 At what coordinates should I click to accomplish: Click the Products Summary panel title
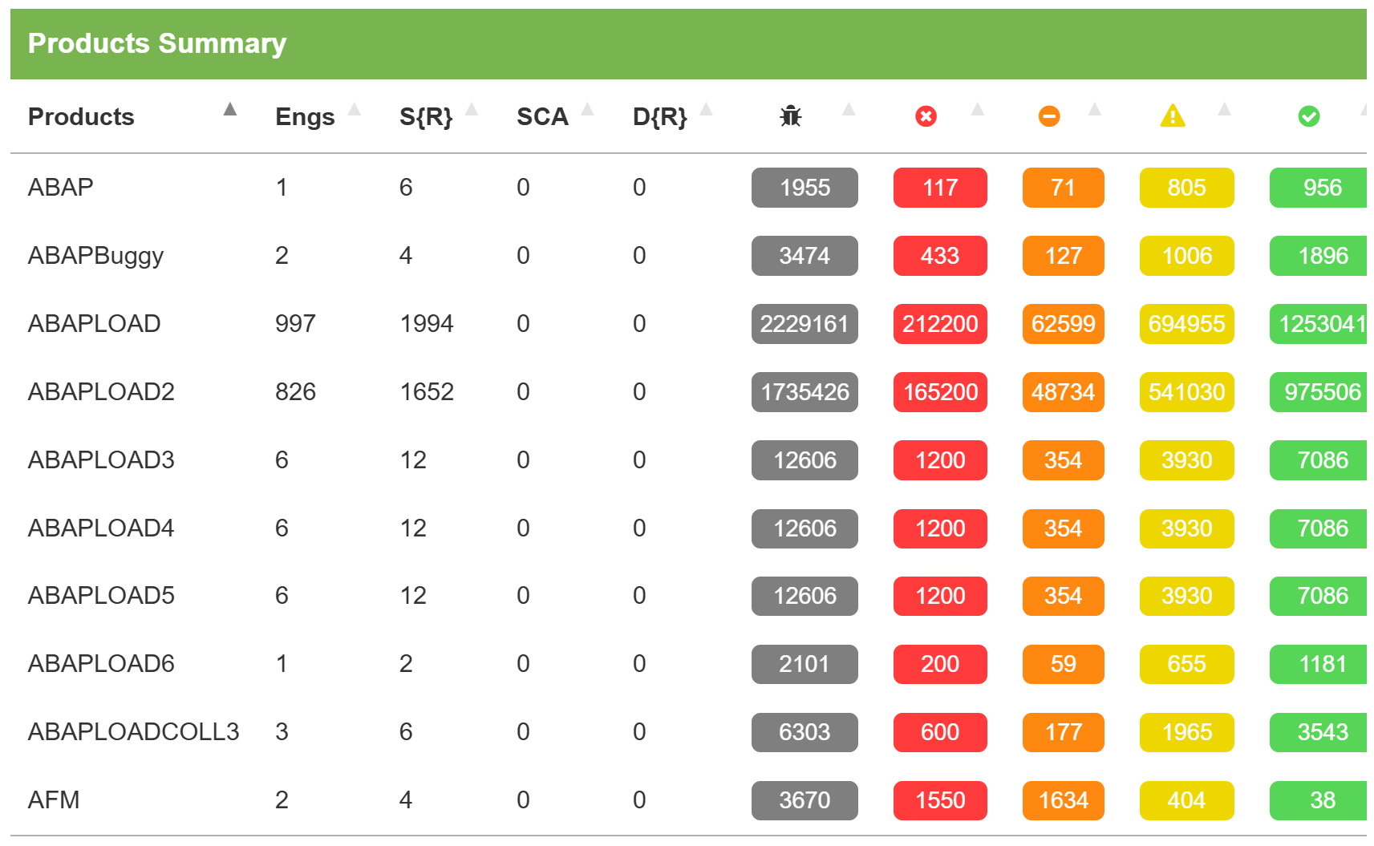click(157, 43)
